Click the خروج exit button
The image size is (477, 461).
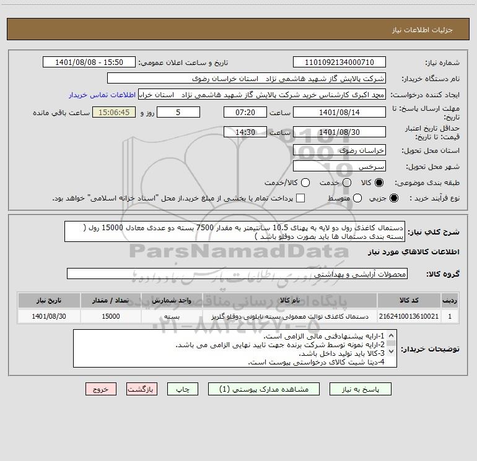101,389
